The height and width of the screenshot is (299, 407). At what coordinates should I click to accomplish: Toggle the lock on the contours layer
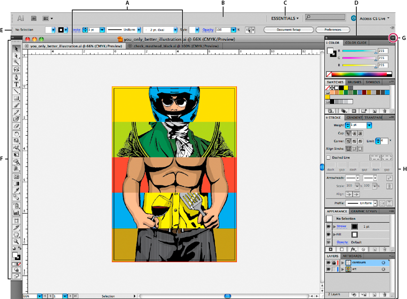coord(335,263)
